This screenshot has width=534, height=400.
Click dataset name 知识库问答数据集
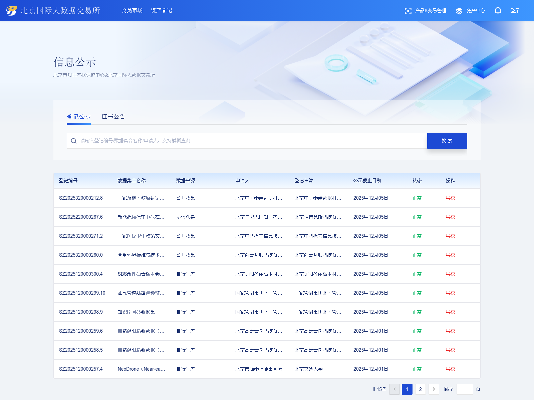[136, 312]
